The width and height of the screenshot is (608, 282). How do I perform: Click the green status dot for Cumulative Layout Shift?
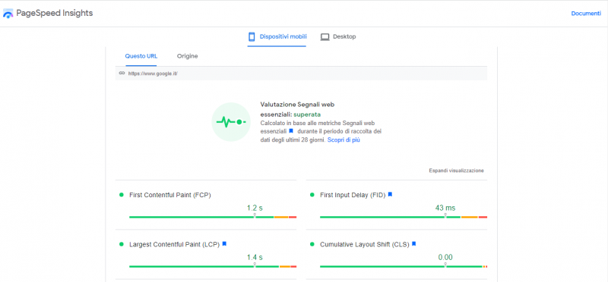[312, 245]
